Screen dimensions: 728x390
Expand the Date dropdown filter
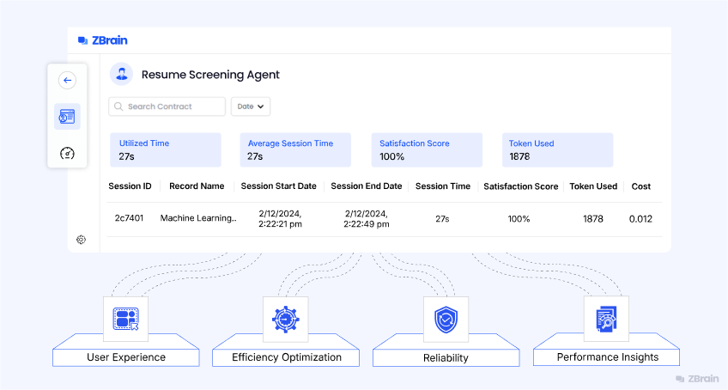(x=251, y=107)
